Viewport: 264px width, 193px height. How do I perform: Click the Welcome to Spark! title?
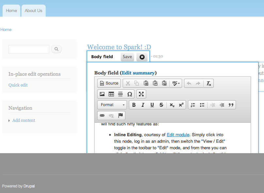(x=119, y=47)
